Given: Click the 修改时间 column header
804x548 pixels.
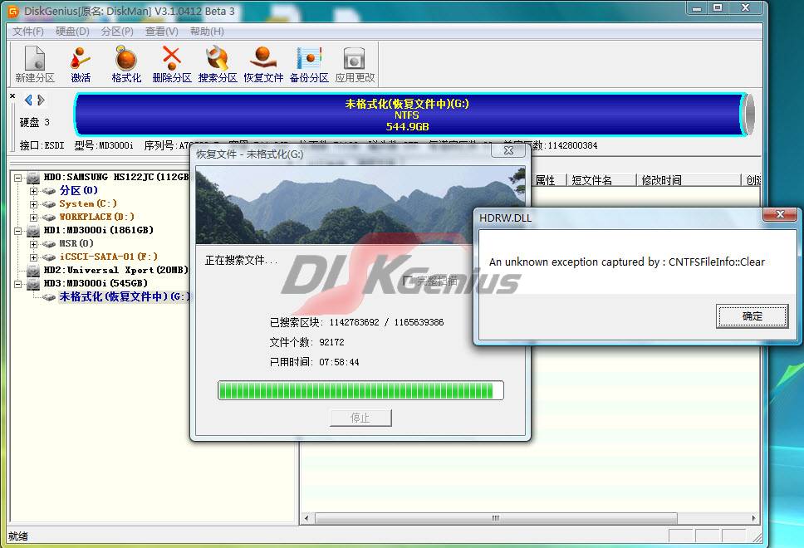Looking at the screenshot, I should (689, 180).
